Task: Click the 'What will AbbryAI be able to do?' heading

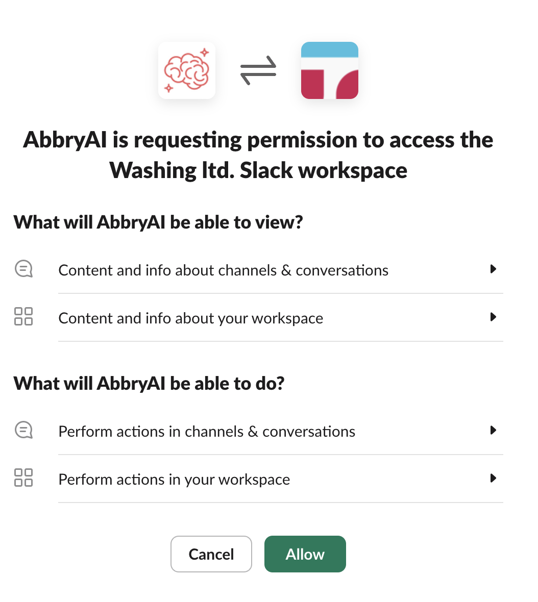Action: (x=149, y=384)
